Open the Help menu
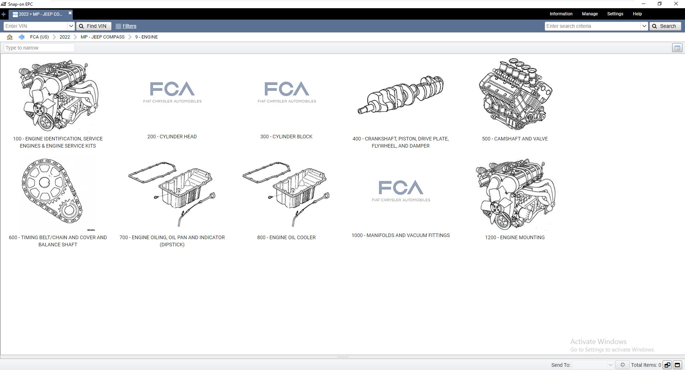Viewport: 685px width, 370px height. click(637, 14)
